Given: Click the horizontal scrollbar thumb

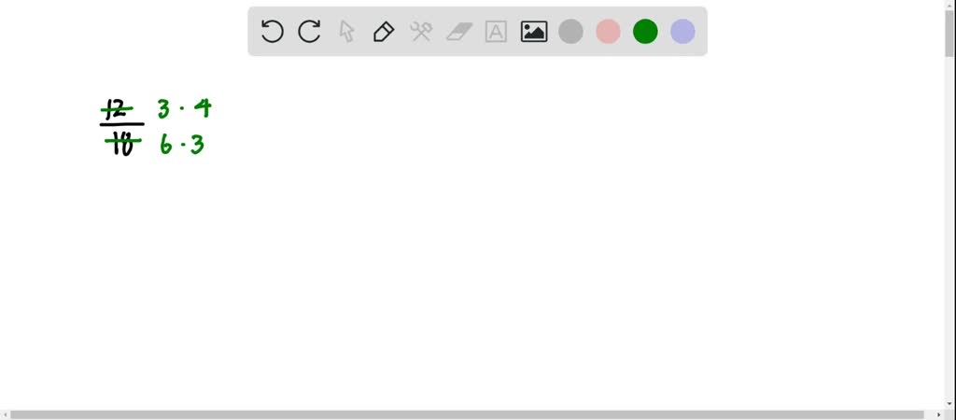Looking at the screenshot, I should click(x=467, y=414).
